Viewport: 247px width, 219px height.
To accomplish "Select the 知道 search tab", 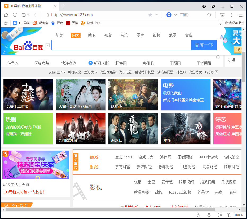I will (108, 35).
